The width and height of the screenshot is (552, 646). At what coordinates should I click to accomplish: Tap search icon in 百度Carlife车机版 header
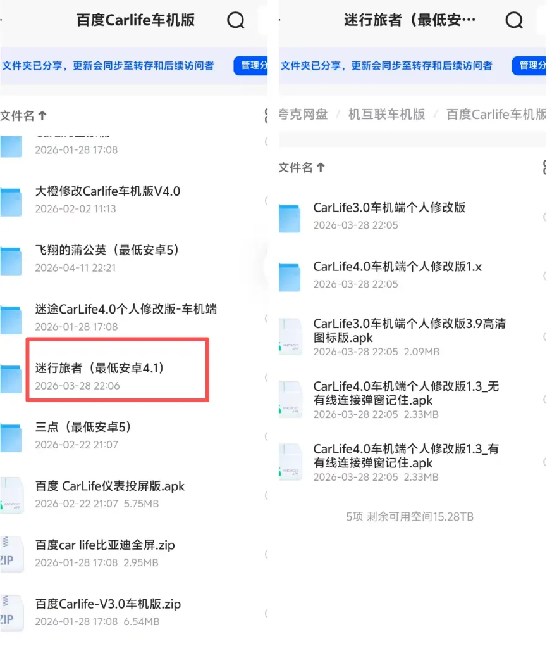point(236,20)
